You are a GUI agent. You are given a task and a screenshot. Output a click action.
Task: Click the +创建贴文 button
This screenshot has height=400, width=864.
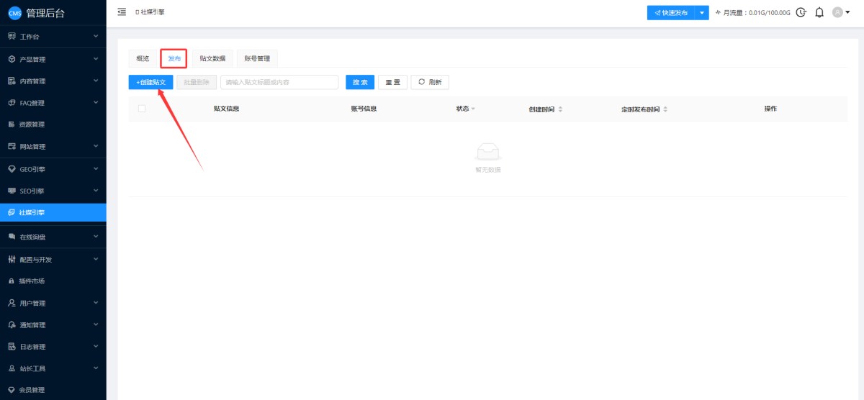click(151, 82)
